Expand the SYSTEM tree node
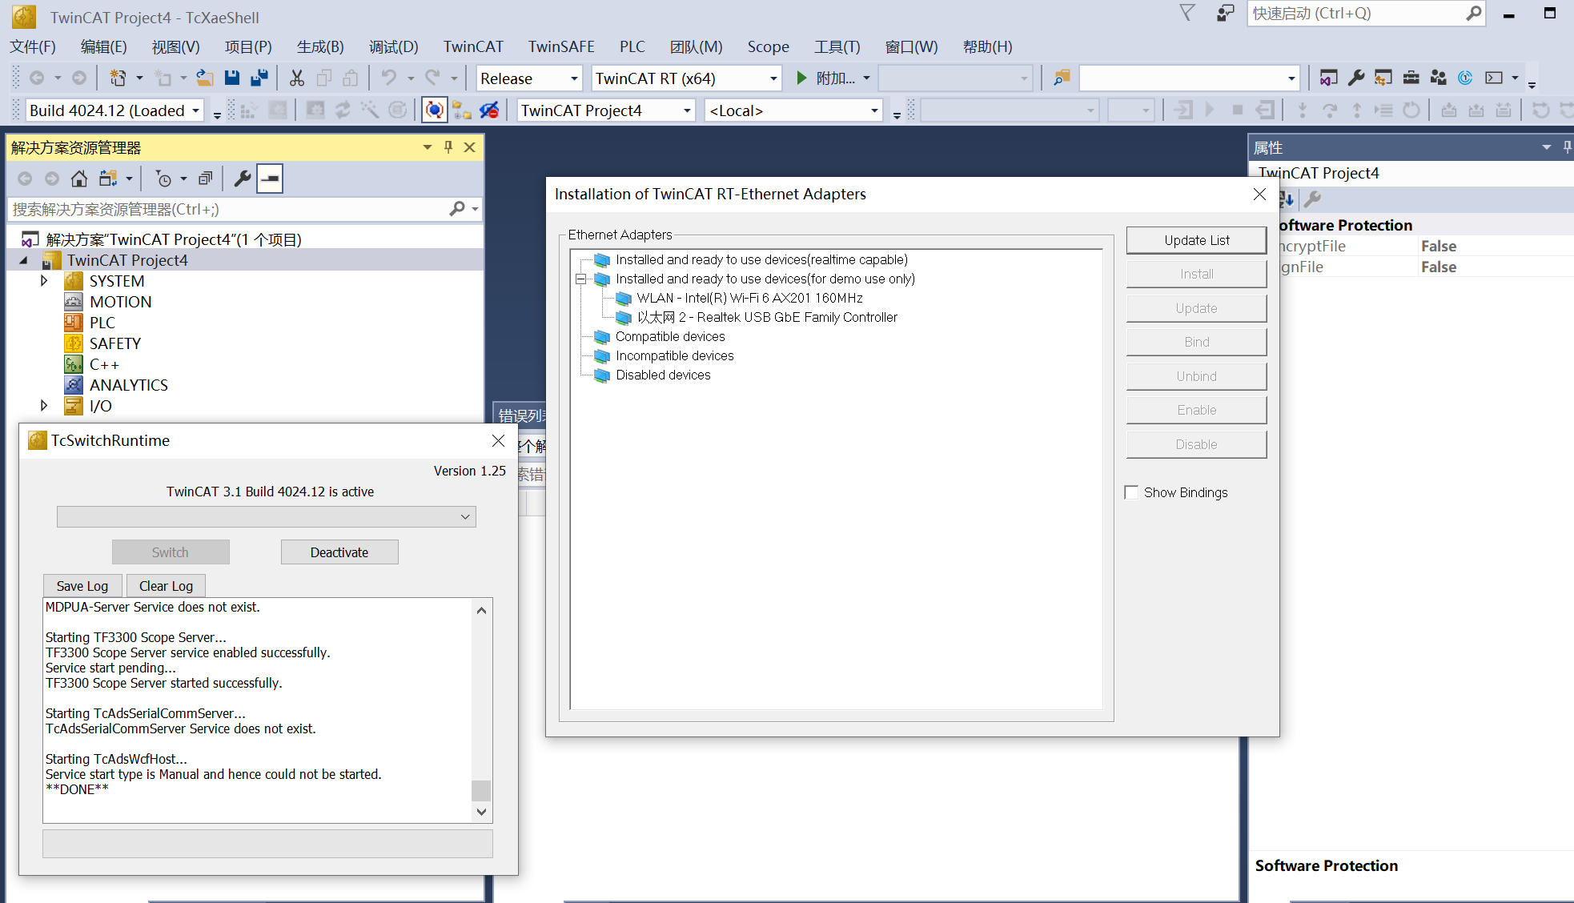The width and height of the screenshot is (1574, 903). tap(44, 281)
